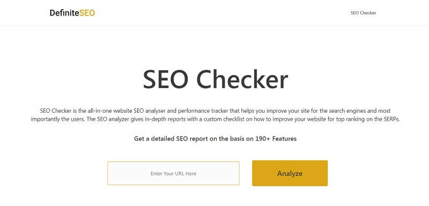Click the word Checker in main heading

pos(242,79)
